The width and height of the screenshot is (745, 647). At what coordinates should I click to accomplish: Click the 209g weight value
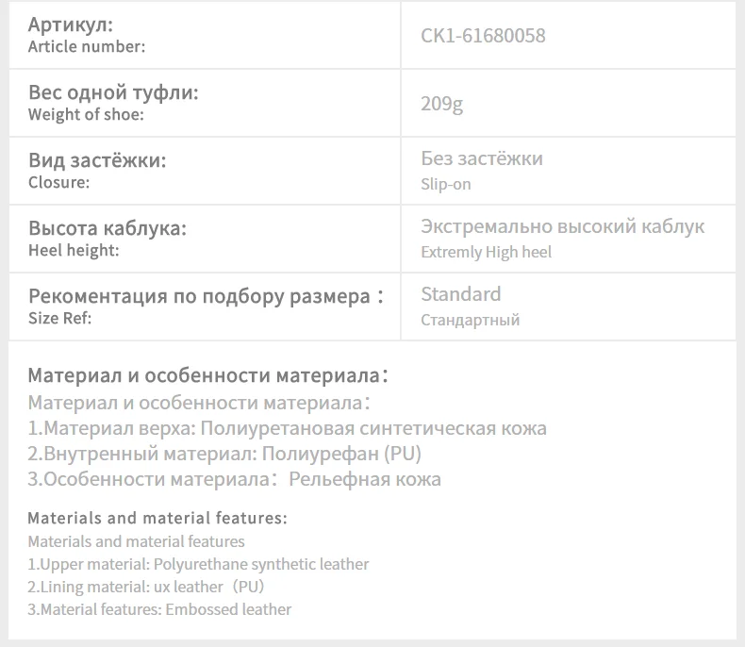click(x=441, y=104)
